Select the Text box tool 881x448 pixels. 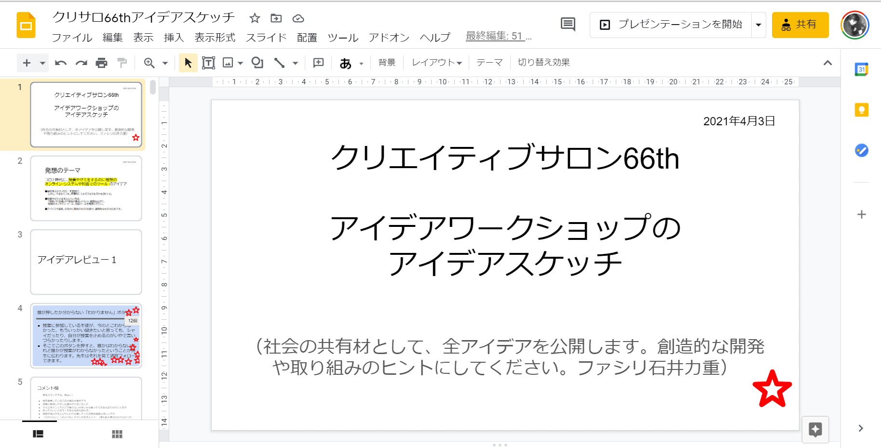(208, 63)
